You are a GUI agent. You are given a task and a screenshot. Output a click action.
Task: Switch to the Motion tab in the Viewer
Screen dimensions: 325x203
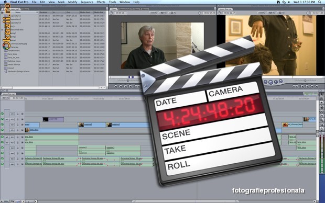point(145,9)
